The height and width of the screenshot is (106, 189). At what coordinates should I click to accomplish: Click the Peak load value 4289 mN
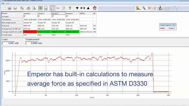coord(41,26)
